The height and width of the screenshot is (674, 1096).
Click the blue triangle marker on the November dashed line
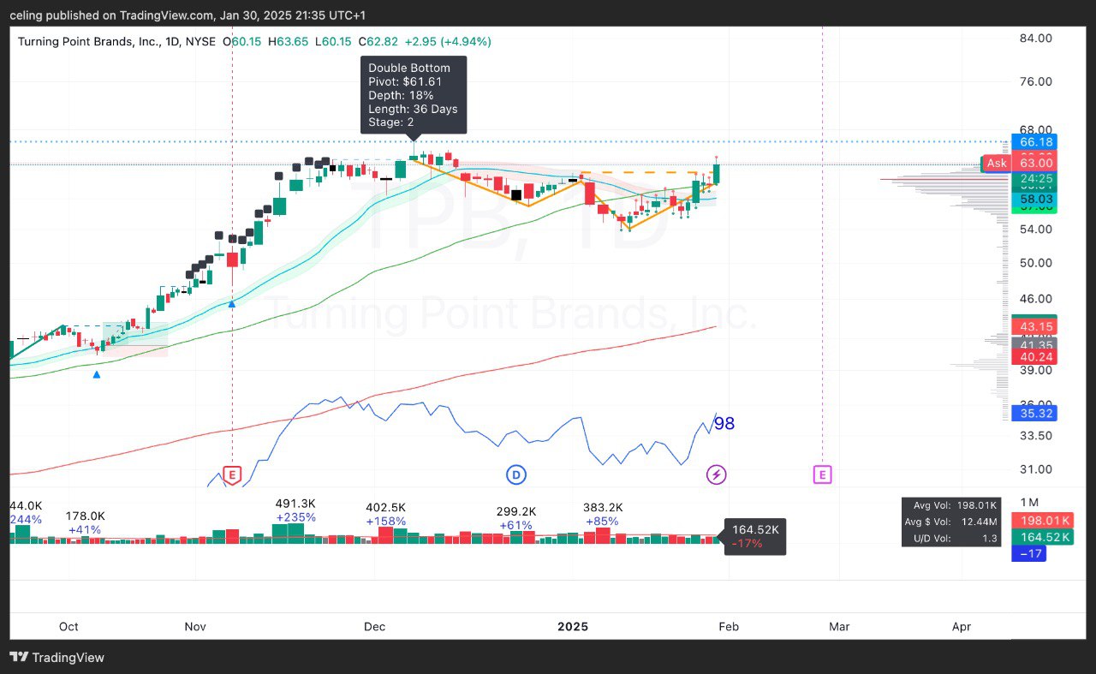click(232, 303)
